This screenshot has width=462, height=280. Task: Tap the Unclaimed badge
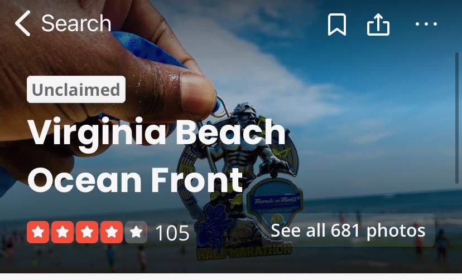click(76, 89)
